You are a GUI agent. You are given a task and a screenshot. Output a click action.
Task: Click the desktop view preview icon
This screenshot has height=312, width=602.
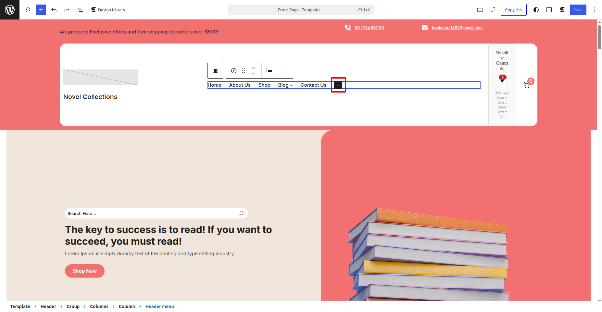point(480,10)
